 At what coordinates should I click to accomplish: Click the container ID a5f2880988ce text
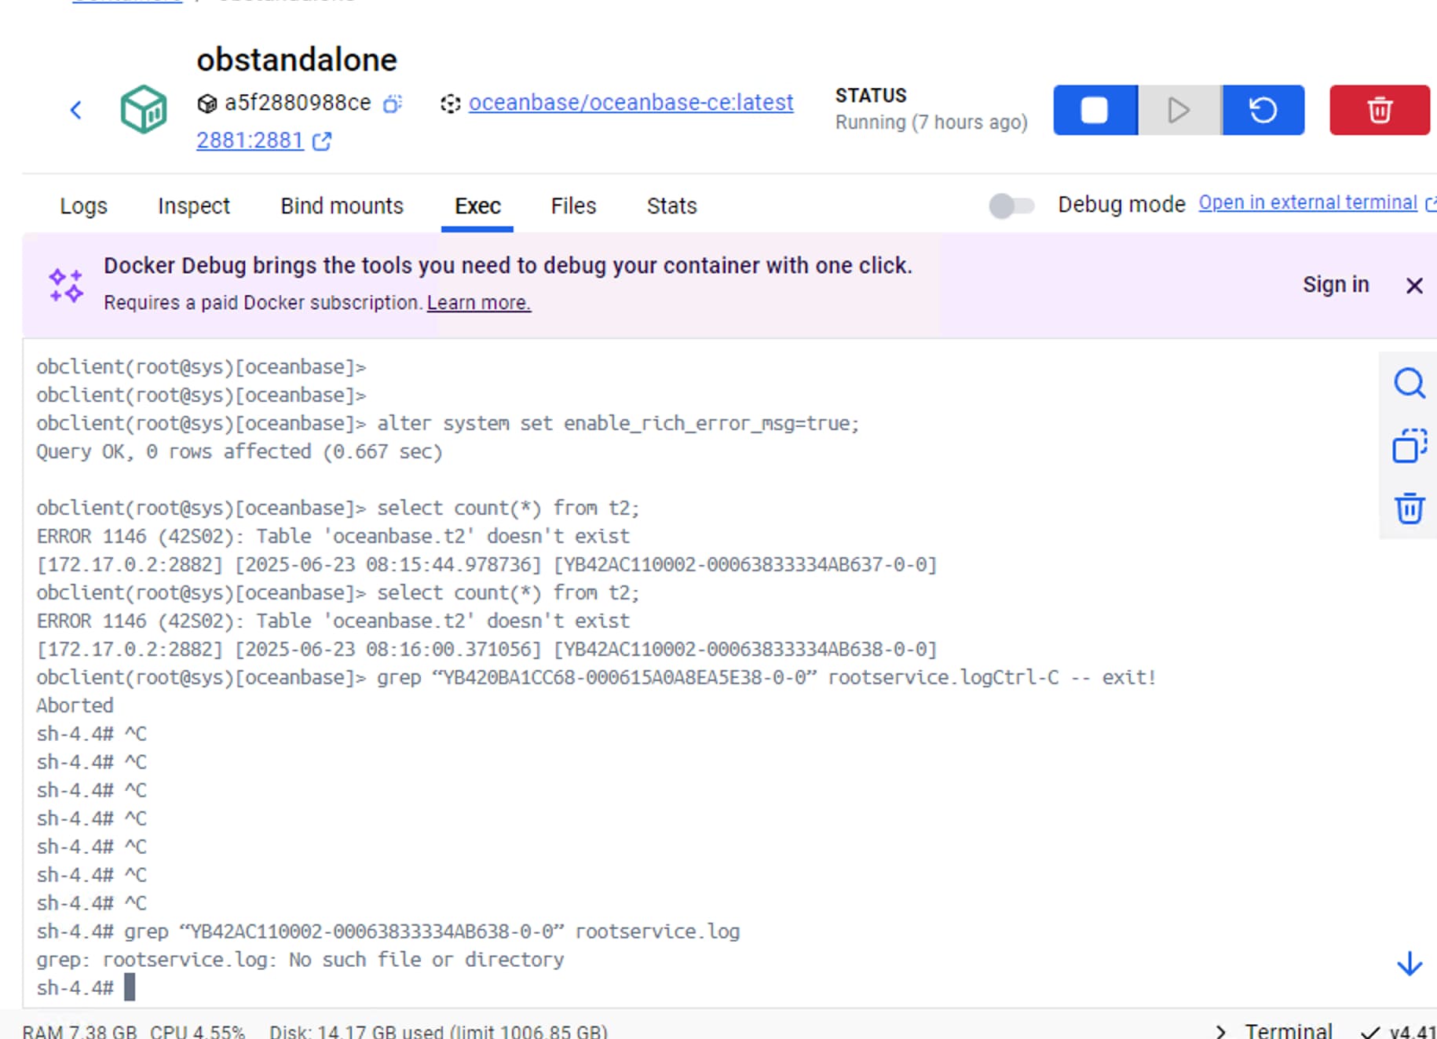[298, 103]
